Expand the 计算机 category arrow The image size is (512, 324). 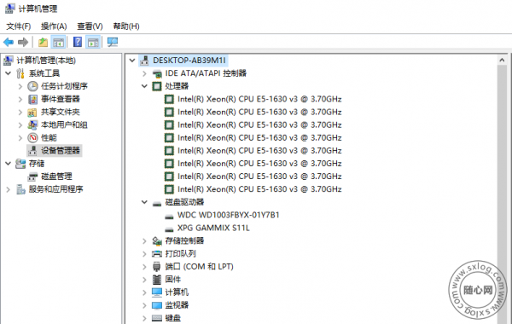pyautogui.click(x=144, y=292)
